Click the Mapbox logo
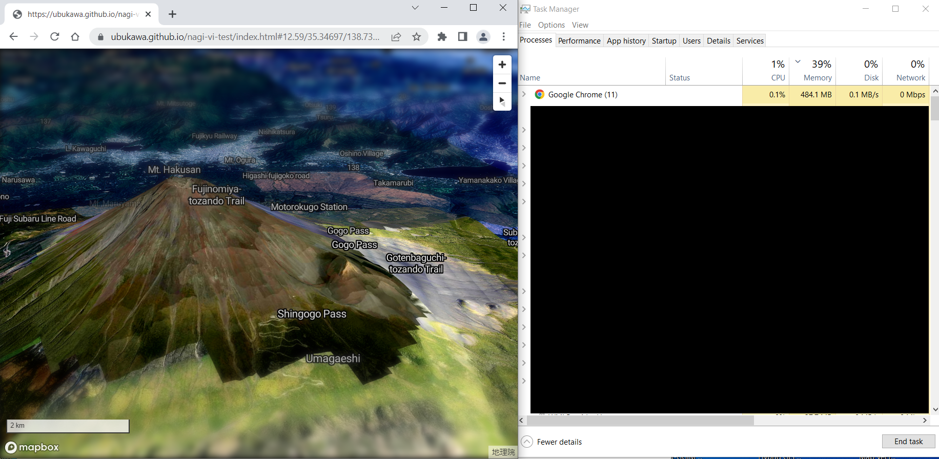Viewport: 939px width, 459px height. (x=32, y=447)
